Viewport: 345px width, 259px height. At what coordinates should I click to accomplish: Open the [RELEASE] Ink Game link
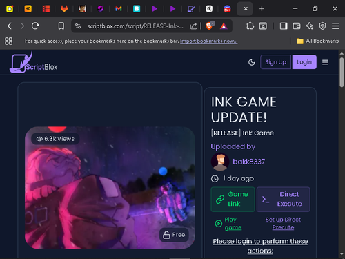click(242, 133)
